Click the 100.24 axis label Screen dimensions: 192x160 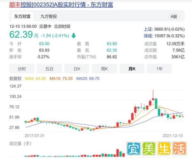(x=15, y=97)
